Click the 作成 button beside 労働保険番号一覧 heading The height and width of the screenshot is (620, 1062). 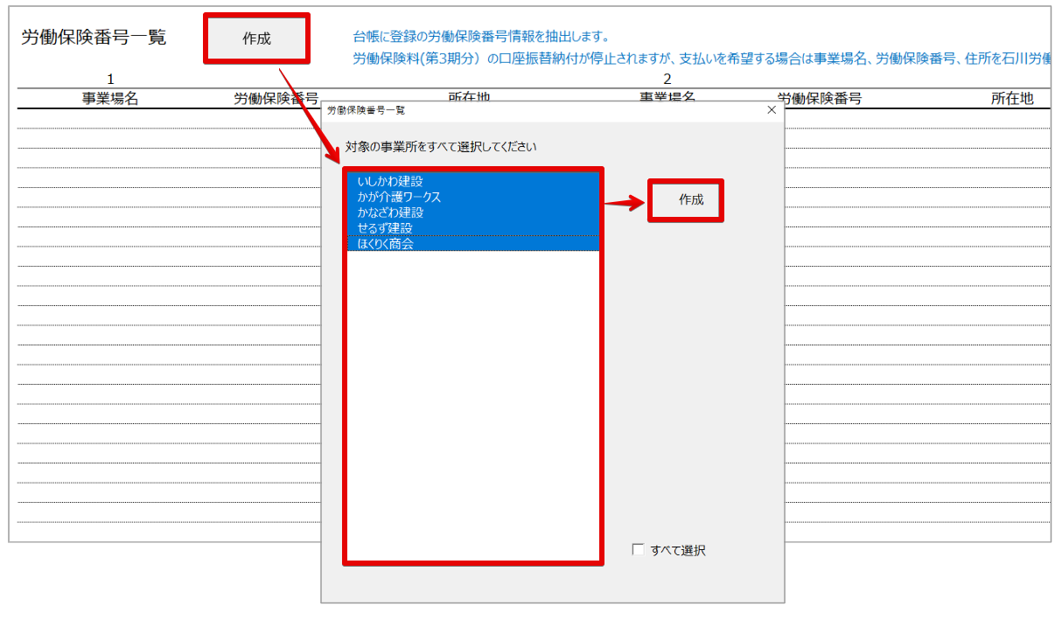coord(256,38)
